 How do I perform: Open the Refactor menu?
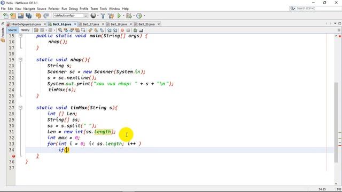pyautogui.click(x=54, y=9)
